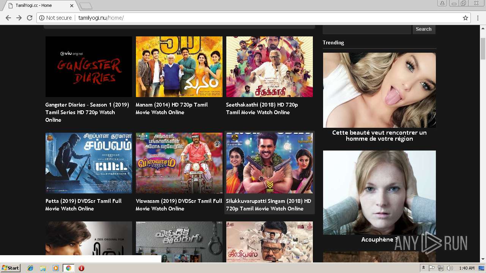Bookmark this page with the star icon
Image resolution: width=486 pixels, height=273 pixels.
(465, 18)
